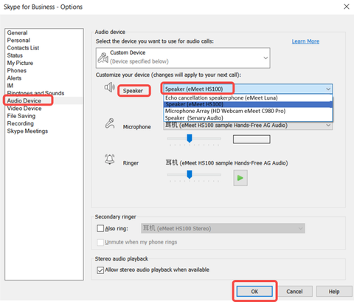Adjust the microphone volume slider
The image size is (354, 302).
[190, 138]
